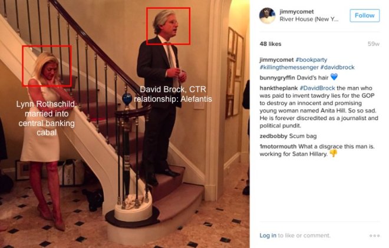Screen dimensions: 389x248
Task: Visit hanktheplank's profile
Action: (279, 88)
